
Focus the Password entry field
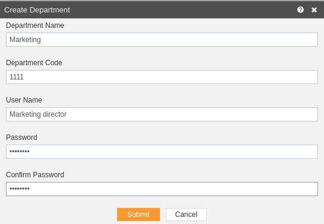pos(162,152)
